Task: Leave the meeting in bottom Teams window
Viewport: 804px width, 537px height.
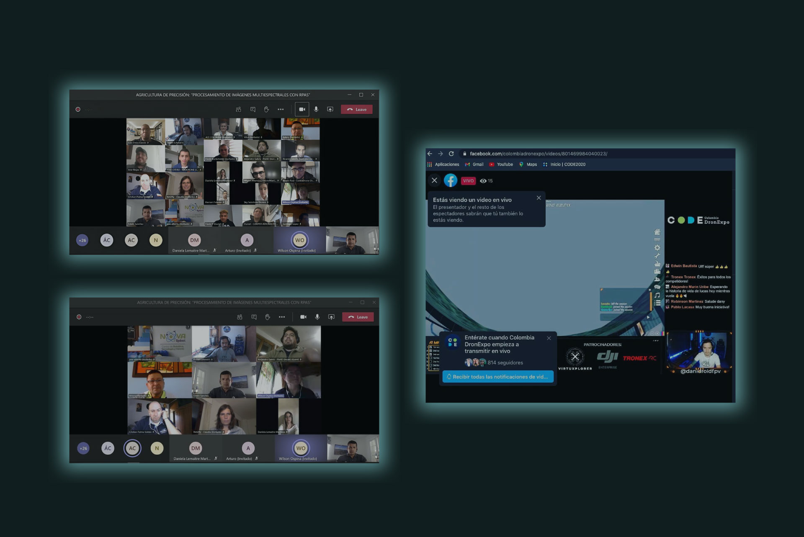Action: (x=358, y=317)
